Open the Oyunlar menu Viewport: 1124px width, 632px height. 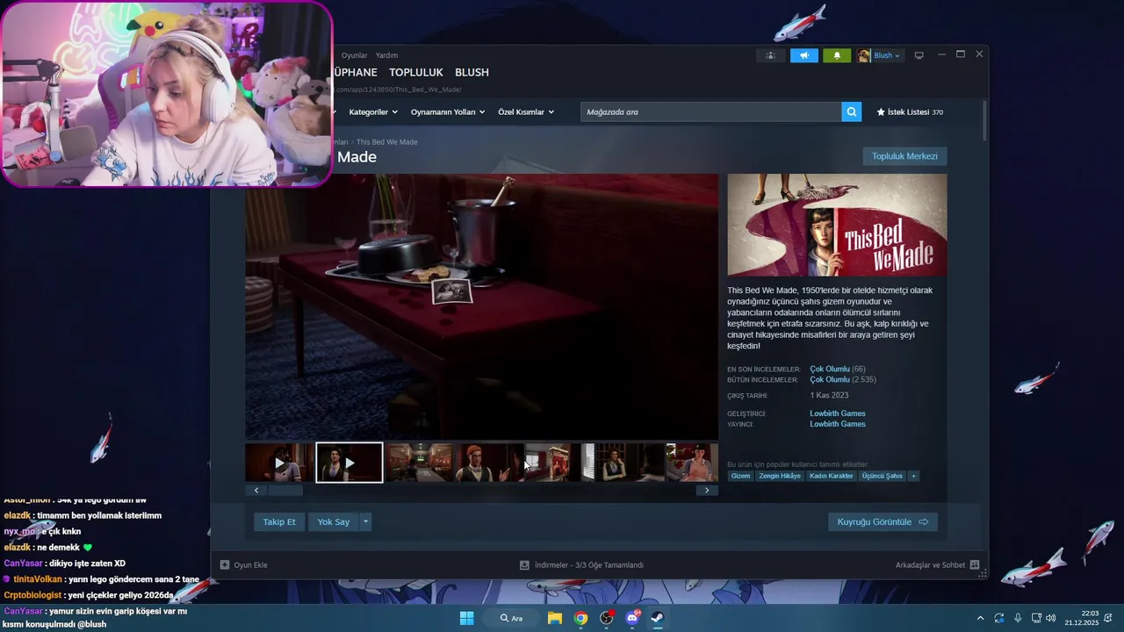click(x=355, y=55)
